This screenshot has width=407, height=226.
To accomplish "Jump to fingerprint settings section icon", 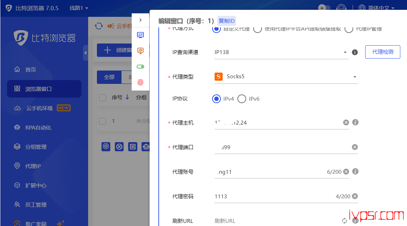I will pyautogui.click(x=140, y=82).
